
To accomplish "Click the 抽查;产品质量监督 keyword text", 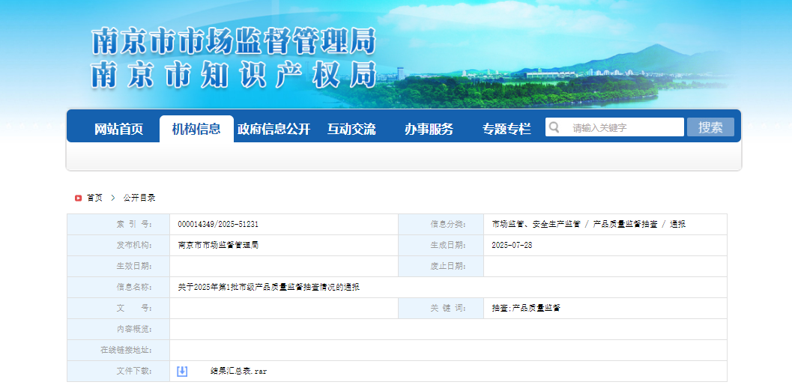I will point(526,308).
